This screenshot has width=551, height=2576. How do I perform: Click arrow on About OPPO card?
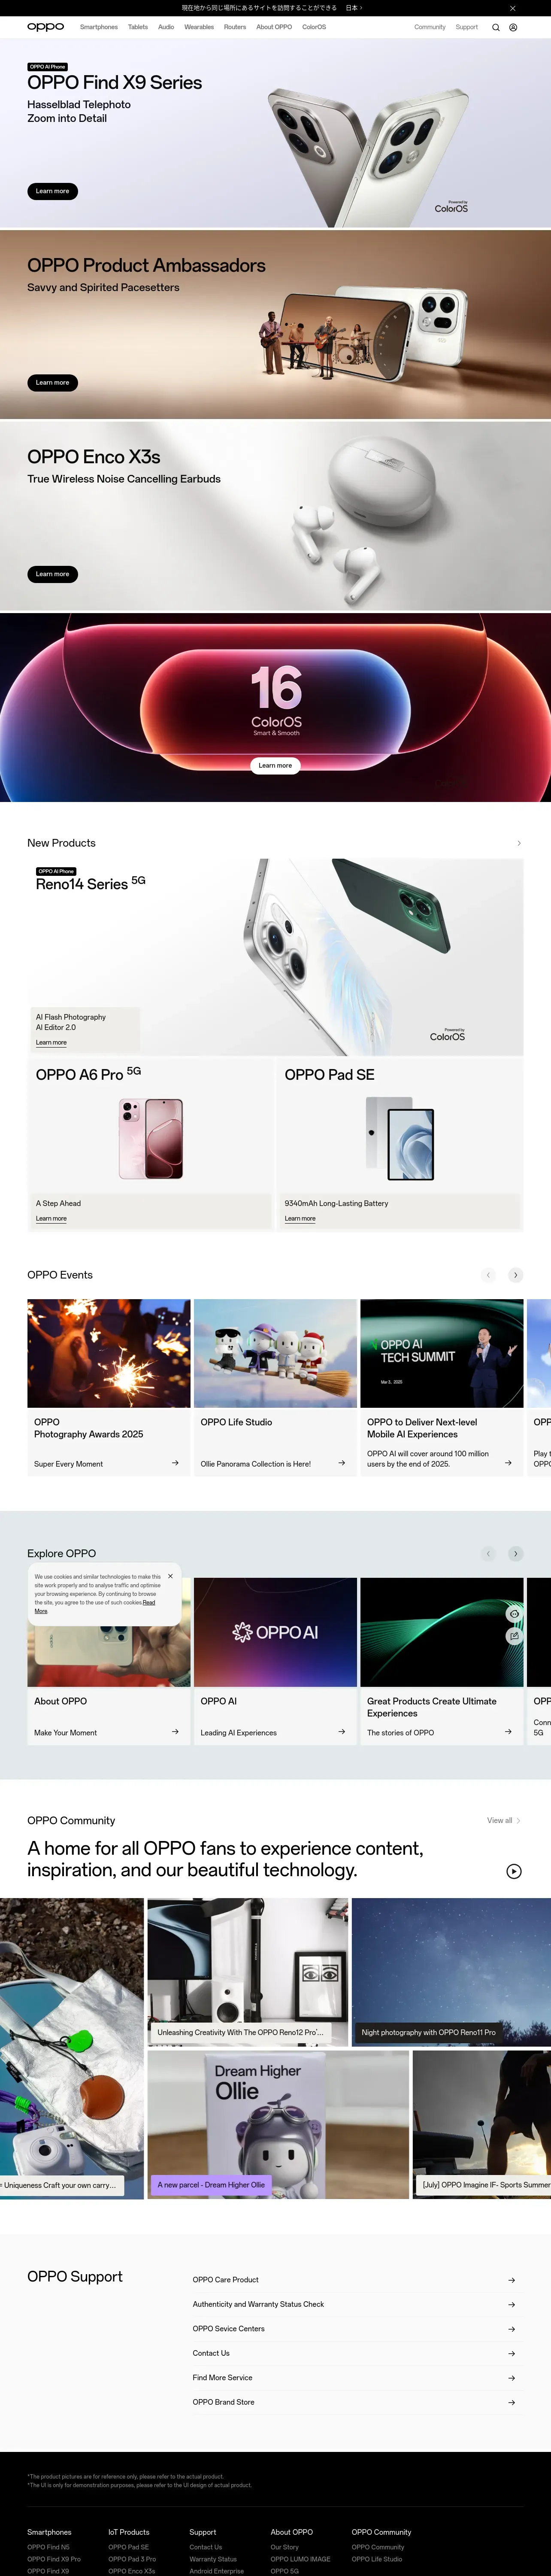[175, 1732]
